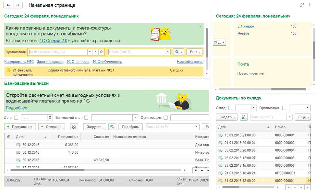The width and height of the screenshot is (316, 190).
Task: Open the УПД dropdown
Action: pos(220,42)
